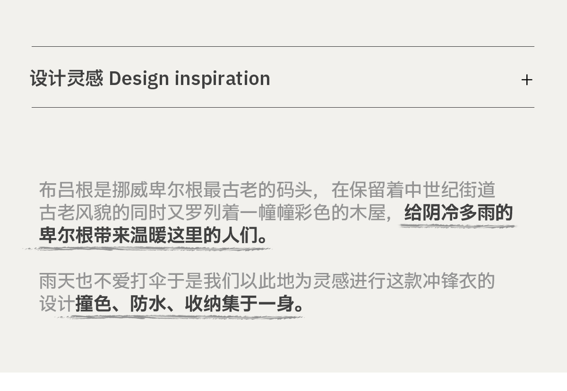Image resolution: width=567 pixels, height=391 pixels.
Task: Click the text 古老风貌的同时又罗列着
Action: tap(139, 213)
